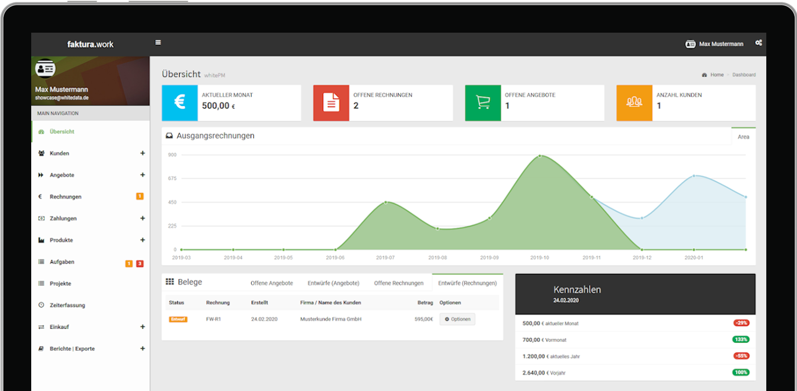Click the Dashboard breadcrumb link
The width and height of the screenshot is (797, 391).
744,75
